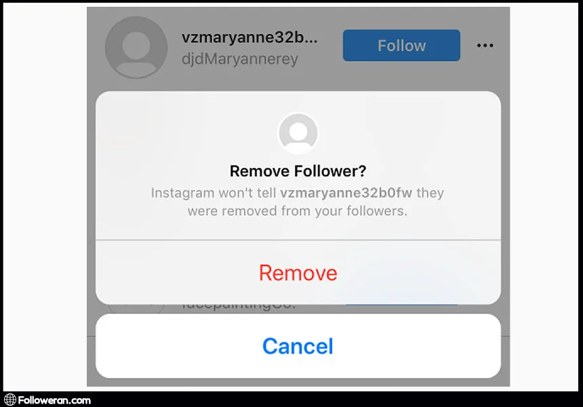
Task: Tap the blue Follow button
Action: point(401,45)
